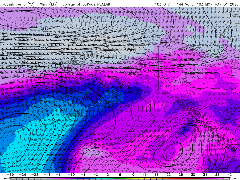Image resolution: width=240 pixels, height=180 pixels.
Task: Click the 34 colorbar tick label
Action: click(x=205, y=175)
